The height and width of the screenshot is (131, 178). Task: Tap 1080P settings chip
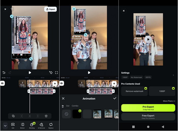point(125,77)
